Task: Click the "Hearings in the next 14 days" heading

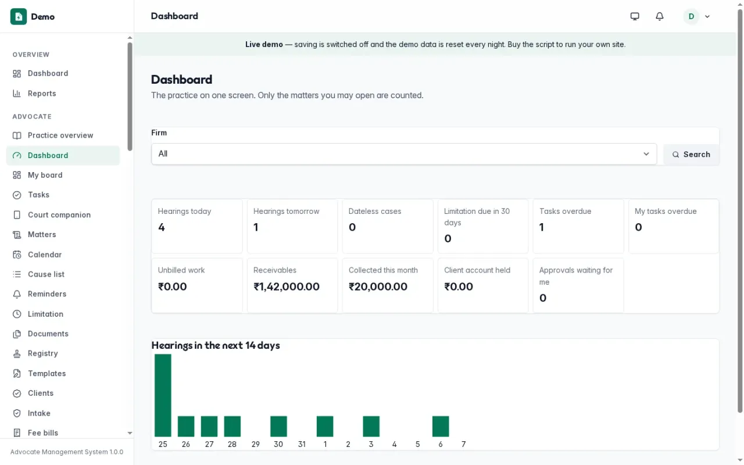Action: [x=216, y=345]
